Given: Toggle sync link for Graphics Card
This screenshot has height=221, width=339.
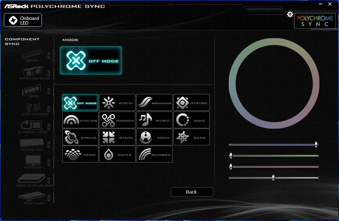Looking at the screenshot, I should (49, 73).
